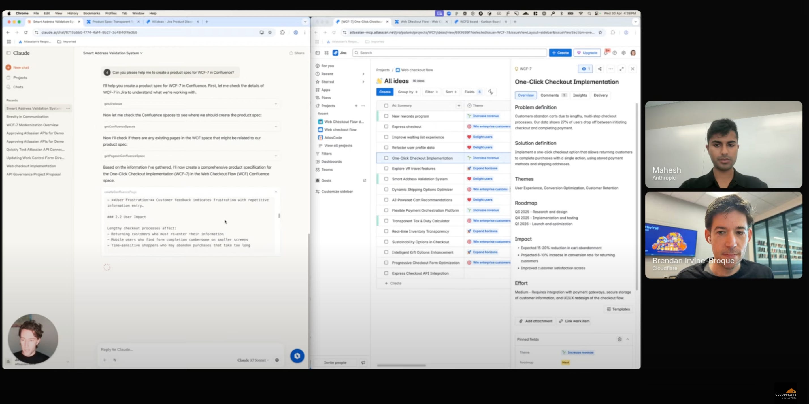The width and height of the screenshot is (809, 404).
Task: Open the History menu in Chrome menu bar
Action: pyautogui.click(x=73, y=13)
